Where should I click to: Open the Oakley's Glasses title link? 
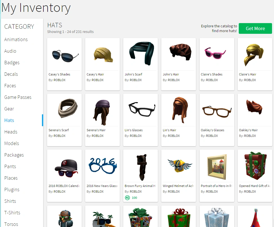(212, 130)
